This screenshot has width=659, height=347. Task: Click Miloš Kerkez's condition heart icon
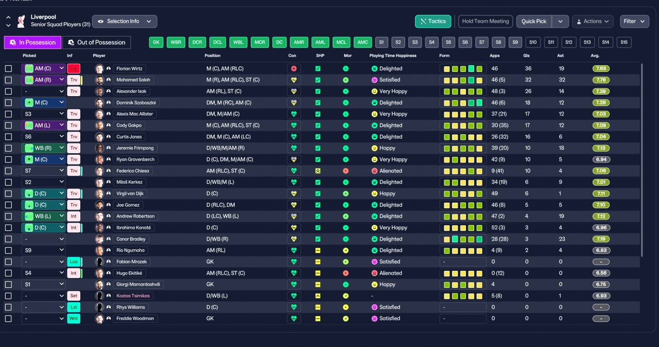click(x=294, y=182)
